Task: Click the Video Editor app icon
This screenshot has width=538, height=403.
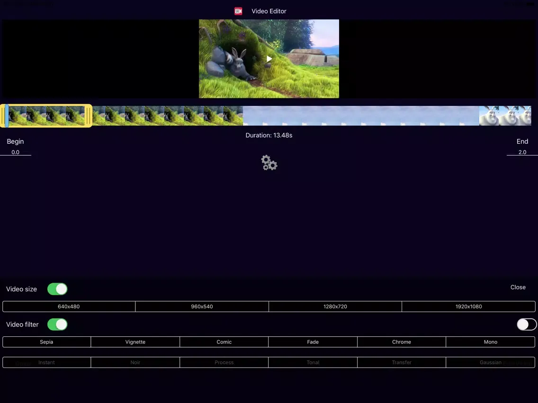Action: [238, 11]
